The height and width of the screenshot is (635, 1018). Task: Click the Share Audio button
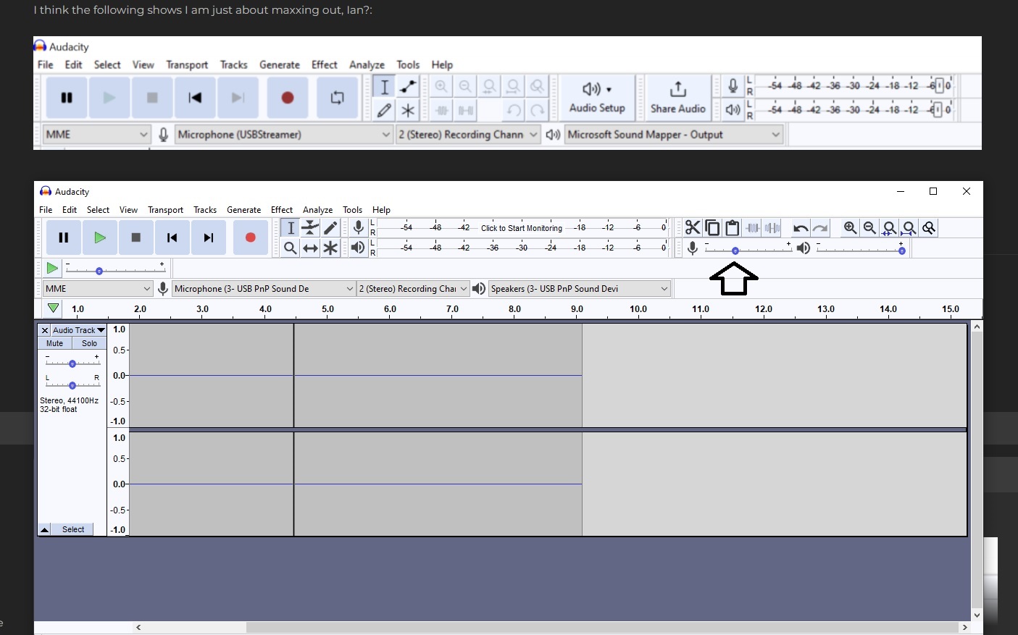point(677,98)
